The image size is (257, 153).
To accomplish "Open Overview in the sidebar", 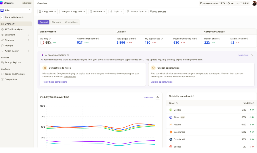I will pos(16,24).
